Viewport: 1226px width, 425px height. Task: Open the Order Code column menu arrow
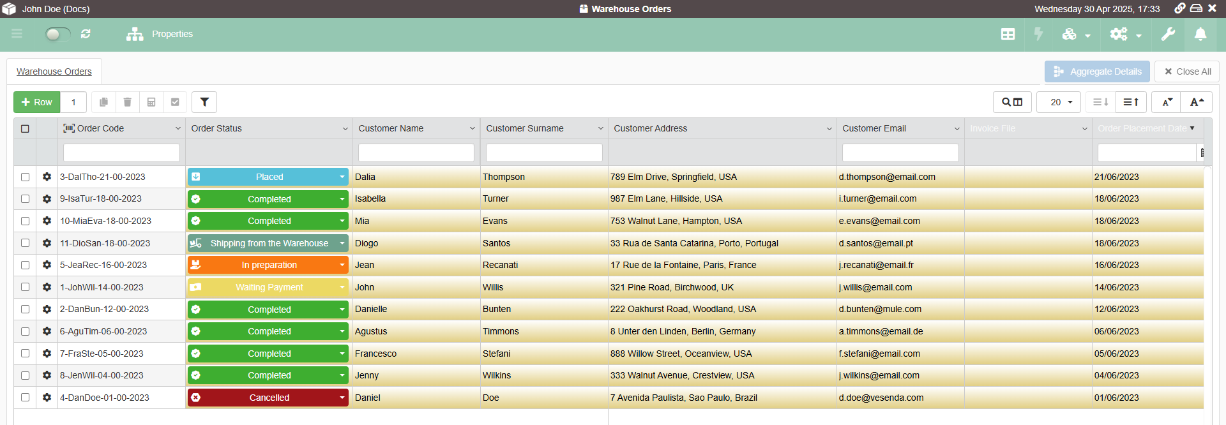click(x=178, y=128)
